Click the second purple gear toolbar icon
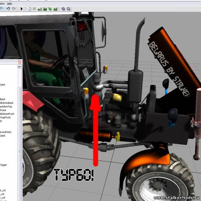201x201 pixels. (x=69, y=9)
